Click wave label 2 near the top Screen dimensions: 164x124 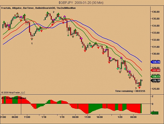[54, 12]
